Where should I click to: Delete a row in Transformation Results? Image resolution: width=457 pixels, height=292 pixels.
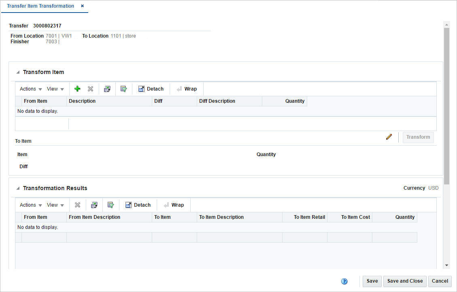[x=77, y=205]
